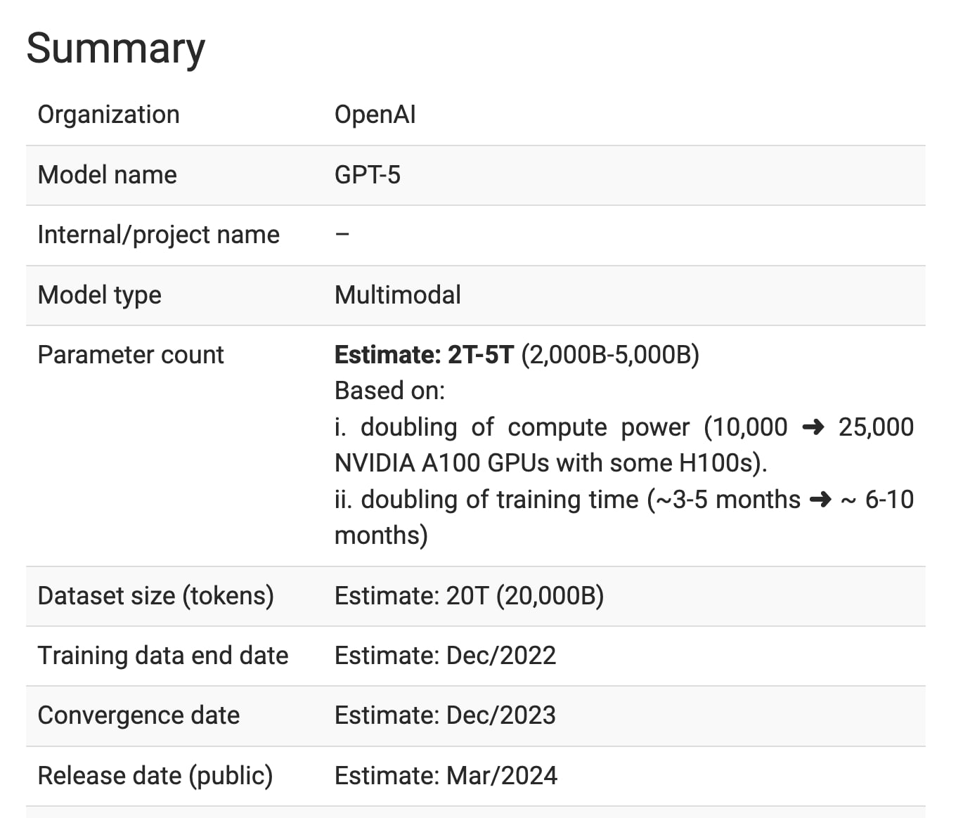Select the GPT-5 model name value

click(367, 175)
